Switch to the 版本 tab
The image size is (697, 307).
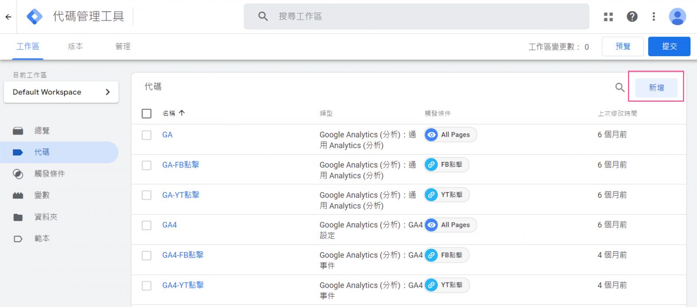click(75, 46)
